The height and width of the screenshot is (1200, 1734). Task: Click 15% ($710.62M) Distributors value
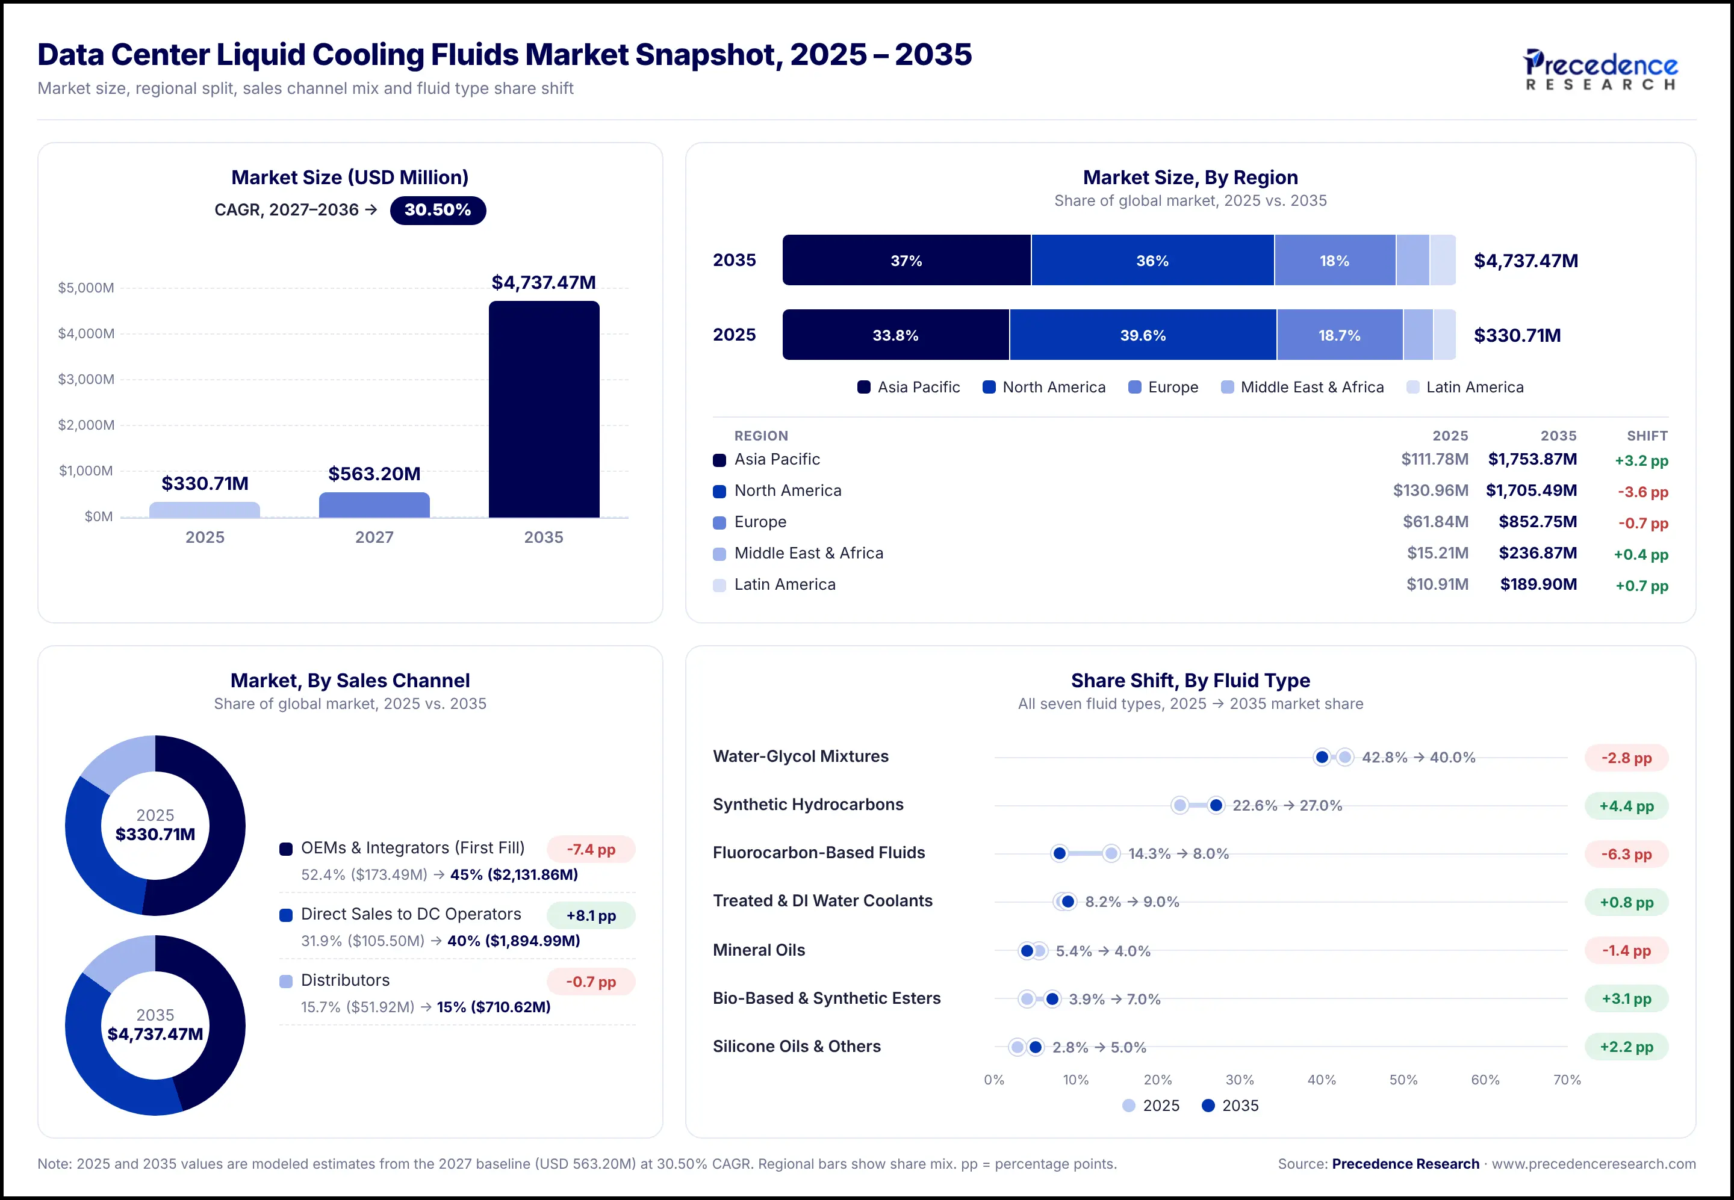pyautogui.click(x=494, y=1007)
